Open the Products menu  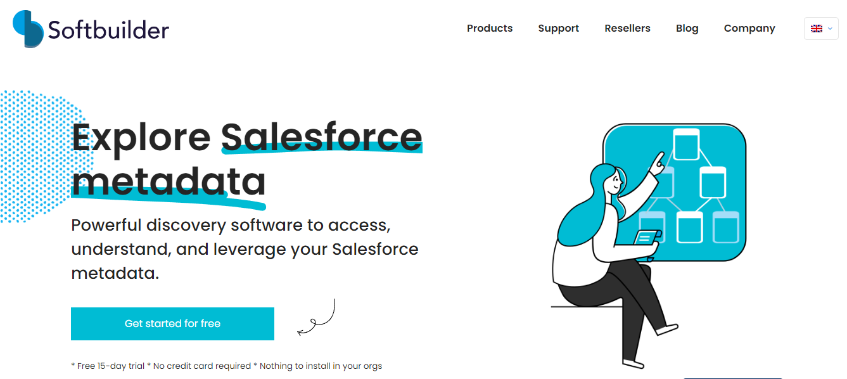tap(490, 29)
